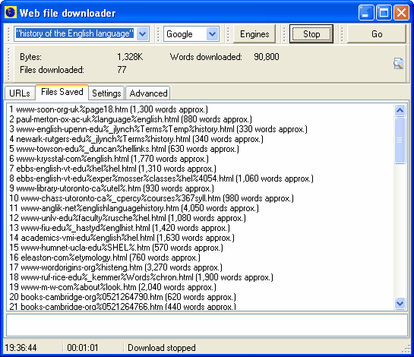Click the scrollbar up arrow

[x=400, y=110]
